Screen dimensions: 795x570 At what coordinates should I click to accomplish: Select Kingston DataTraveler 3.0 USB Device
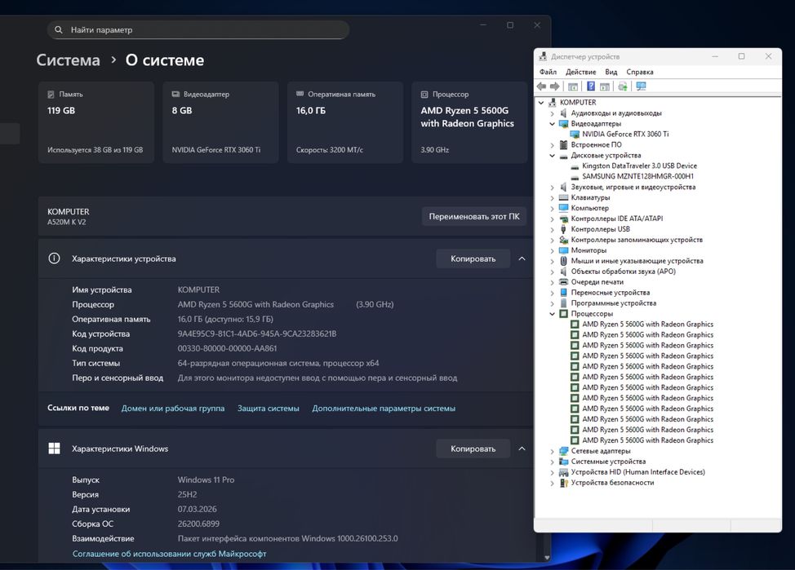pyautogui.click(x=638, y=166)
